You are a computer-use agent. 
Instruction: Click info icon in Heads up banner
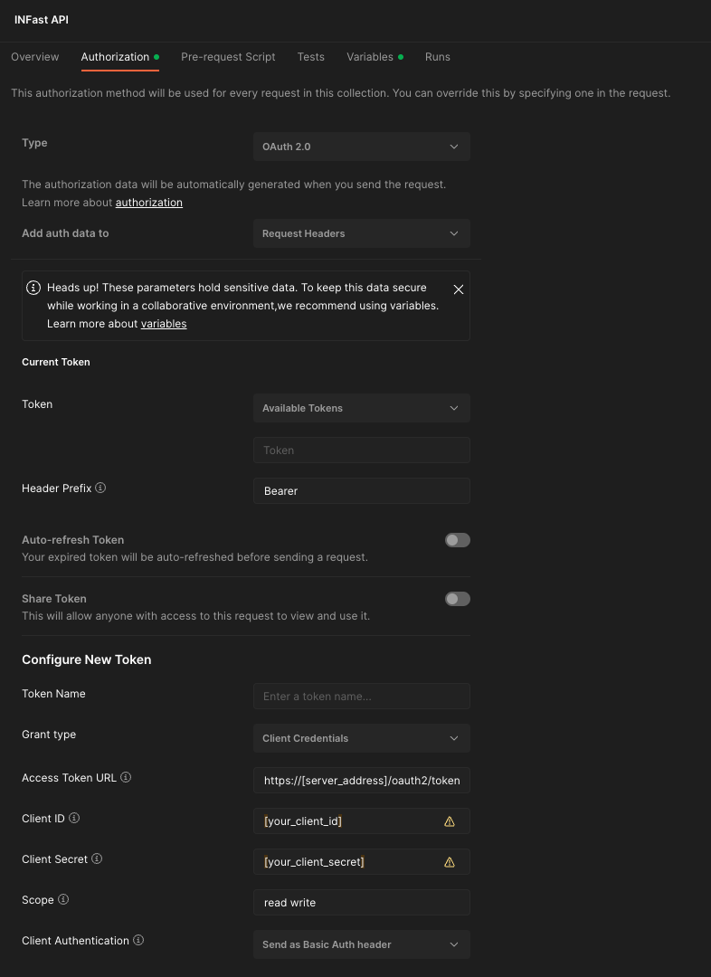[33, 288]
